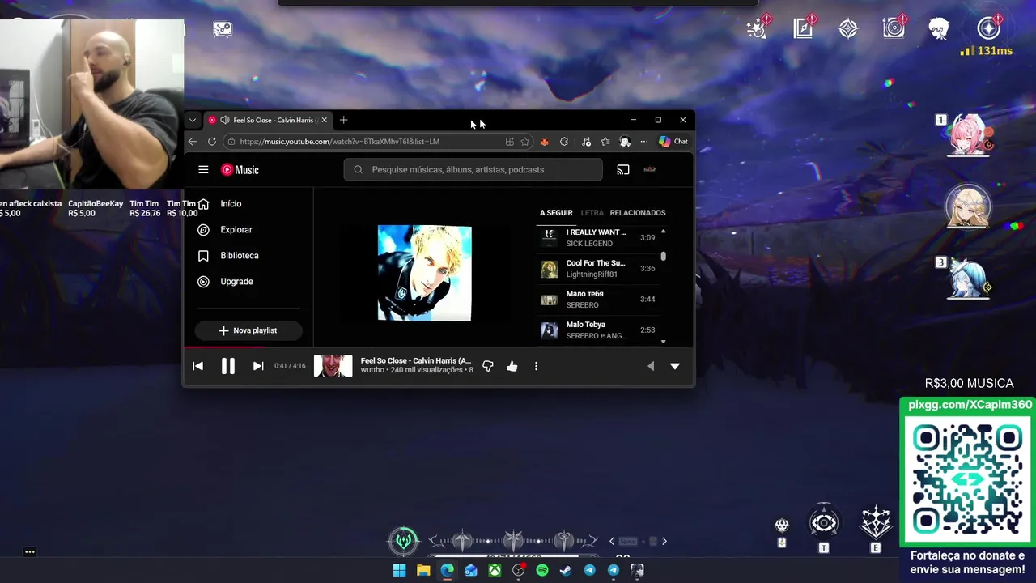The image size is (1036, 583).
Task: Click the now-playing thumbnail in player bar
Action: (333, 366)
